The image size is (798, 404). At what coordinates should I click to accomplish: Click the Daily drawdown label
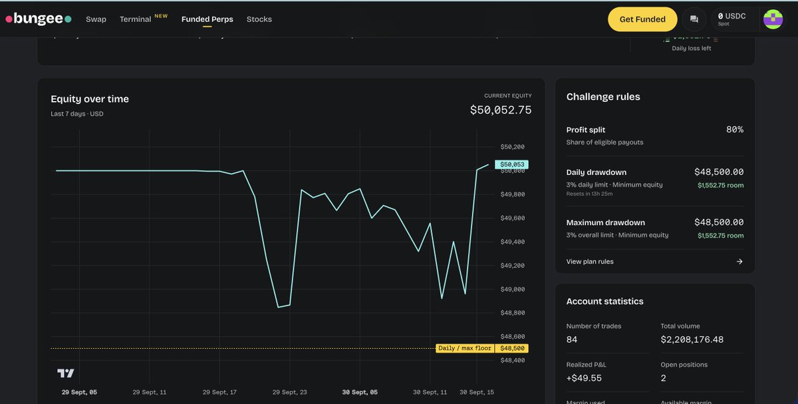tap(597, 172)
